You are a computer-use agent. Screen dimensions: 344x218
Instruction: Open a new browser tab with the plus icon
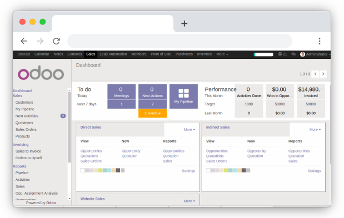point(185,23)
